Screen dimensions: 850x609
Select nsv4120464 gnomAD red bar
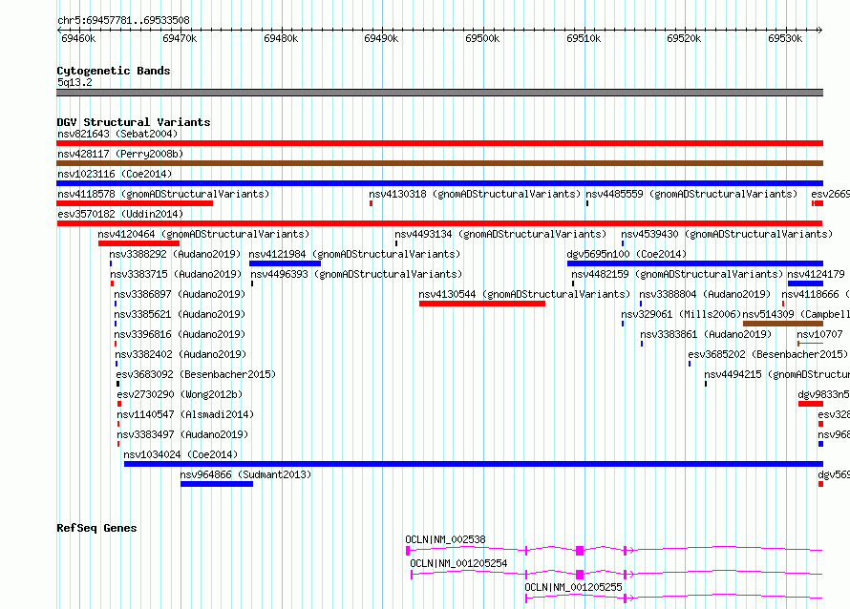point(138,243)
